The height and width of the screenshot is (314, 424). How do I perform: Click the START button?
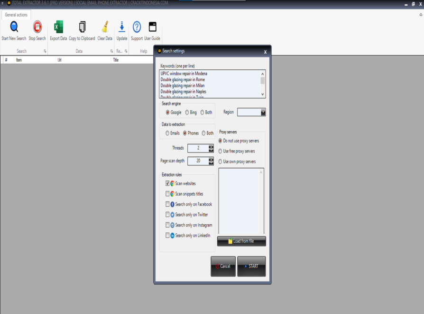251,266
